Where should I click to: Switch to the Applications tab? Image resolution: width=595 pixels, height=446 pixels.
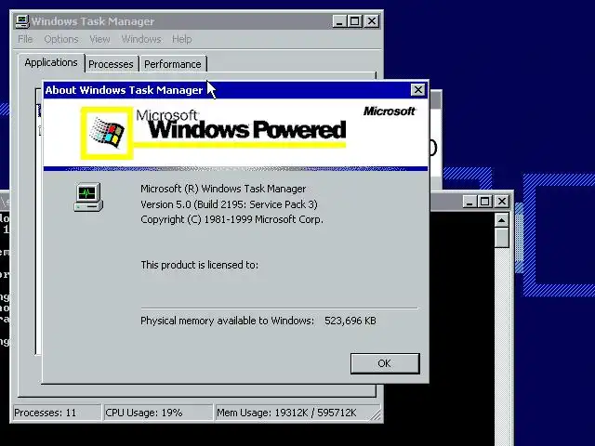(x=51, y=62)
